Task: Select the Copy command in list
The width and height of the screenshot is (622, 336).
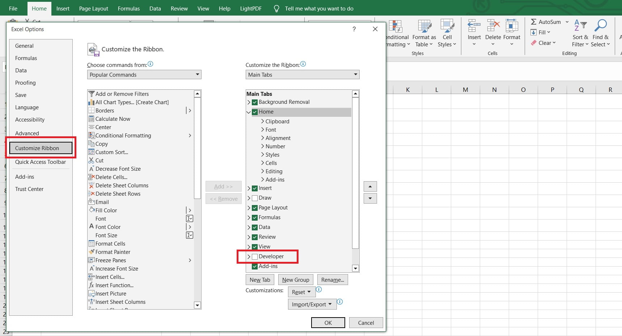Action: 141,144
